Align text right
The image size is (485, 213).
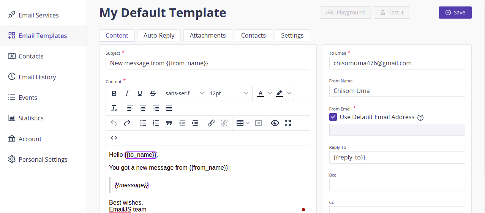click(156, 108)
